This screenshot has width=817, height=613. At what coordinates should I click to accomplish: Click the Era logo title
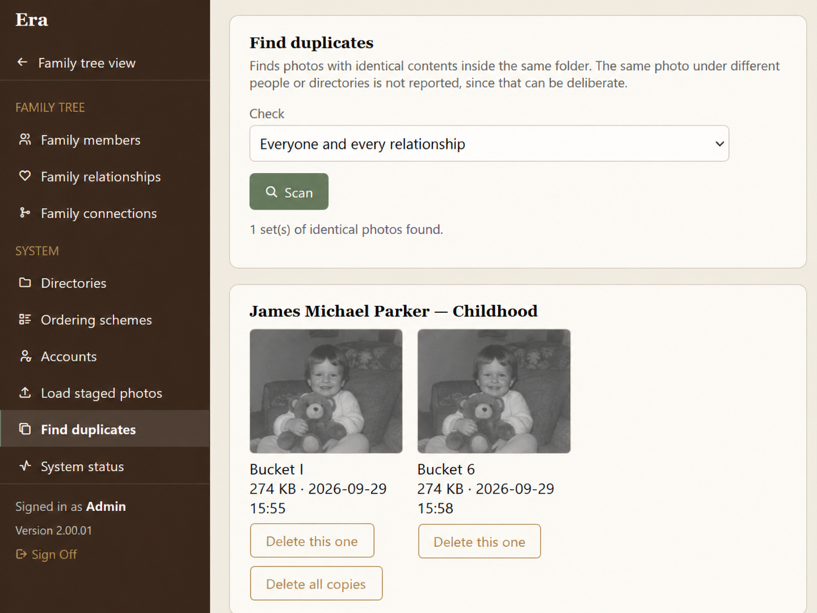click(x=32, y=20)
